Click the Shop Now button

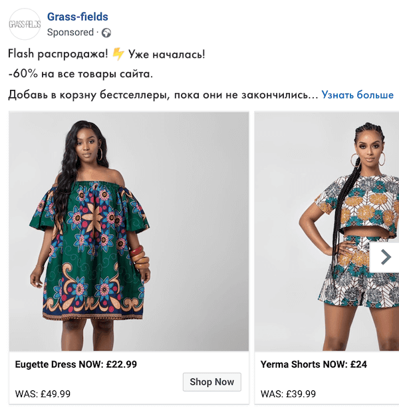click(212, 382)
